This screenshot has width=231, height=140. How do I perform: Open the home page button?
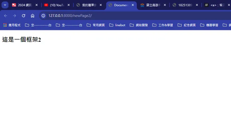32,16
